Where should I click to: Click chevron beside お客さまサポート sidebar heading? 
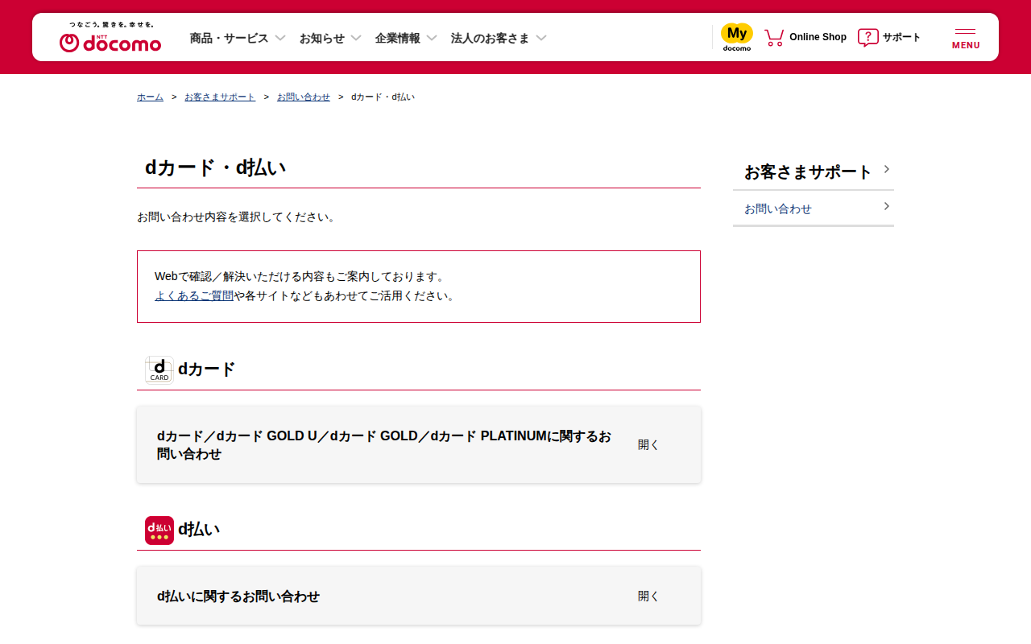tap(886, 169)
